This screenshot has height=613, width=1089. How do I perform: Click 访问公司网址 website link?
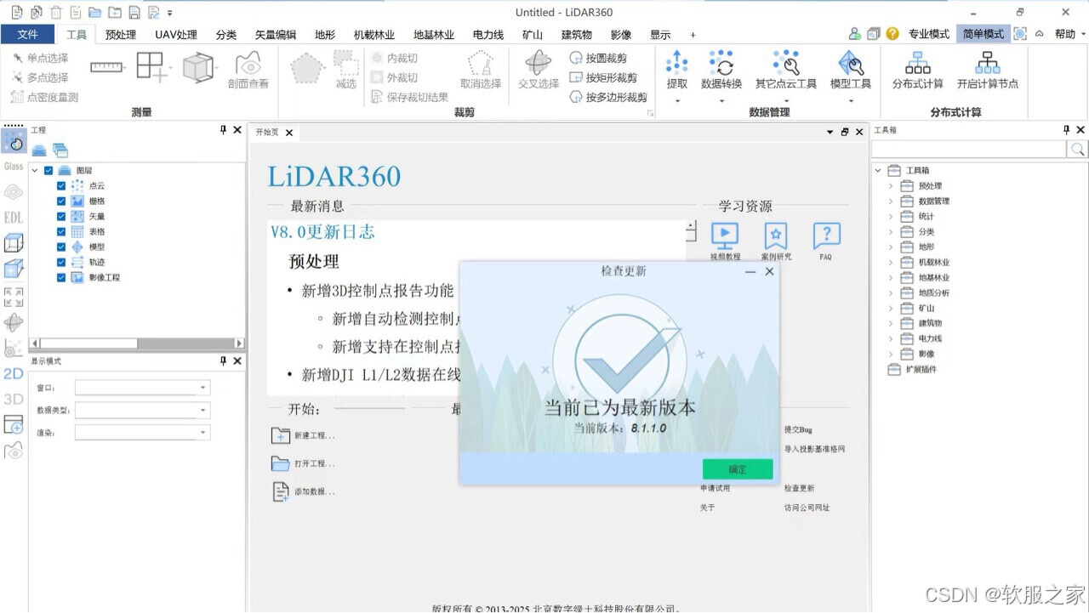coord(807,508)
